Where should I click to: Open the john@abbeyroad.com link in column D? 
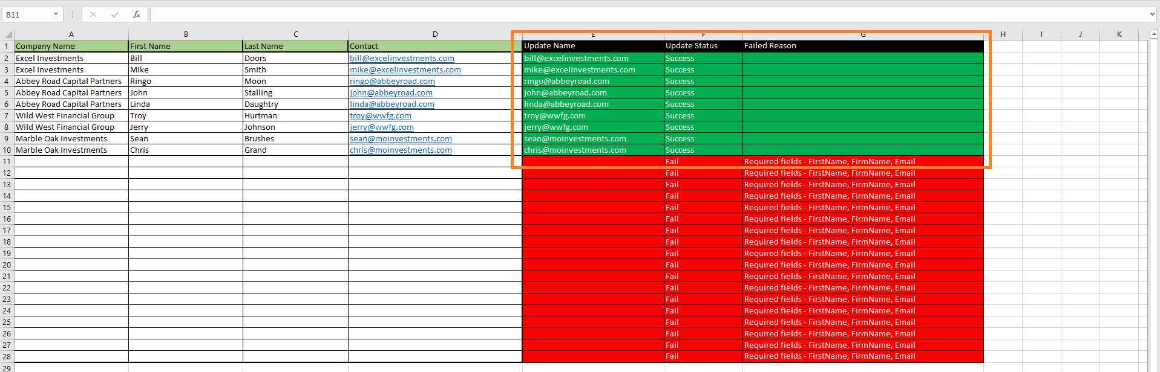pos(391,92)
